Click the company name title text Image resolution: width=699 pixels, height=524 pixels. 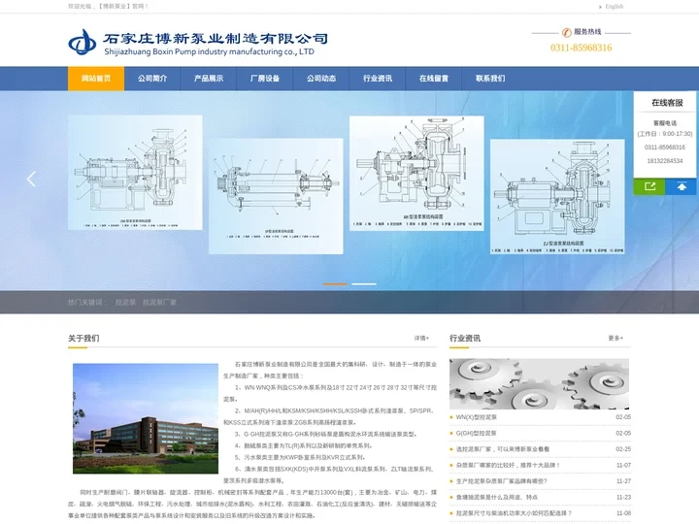click(216, 39)
